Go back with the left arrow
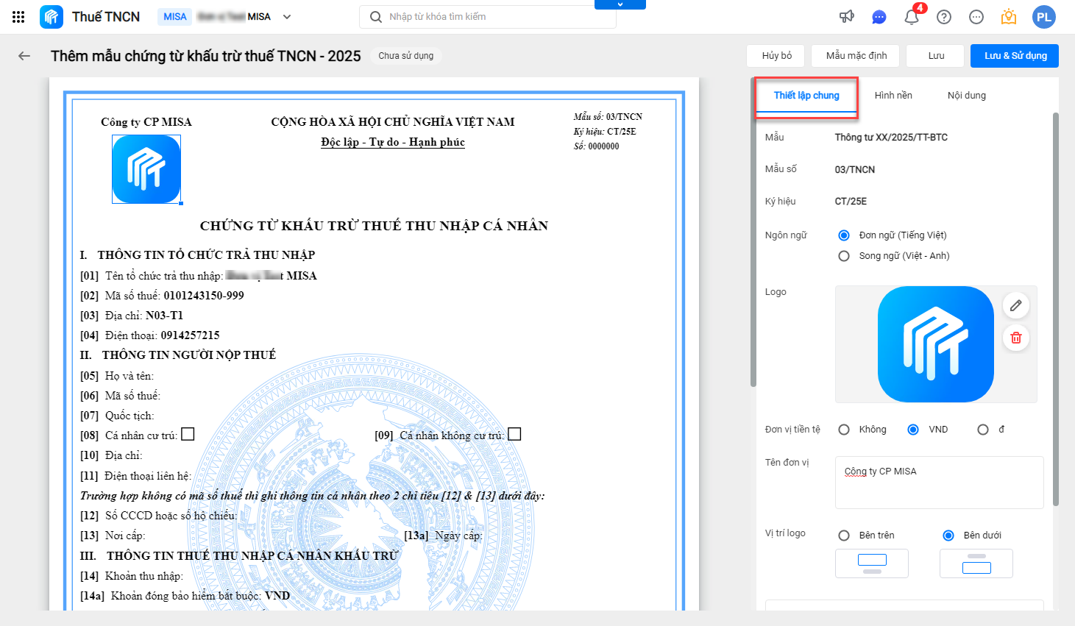1075x626 pixels. pyautogui.click(x=24, y=56)
